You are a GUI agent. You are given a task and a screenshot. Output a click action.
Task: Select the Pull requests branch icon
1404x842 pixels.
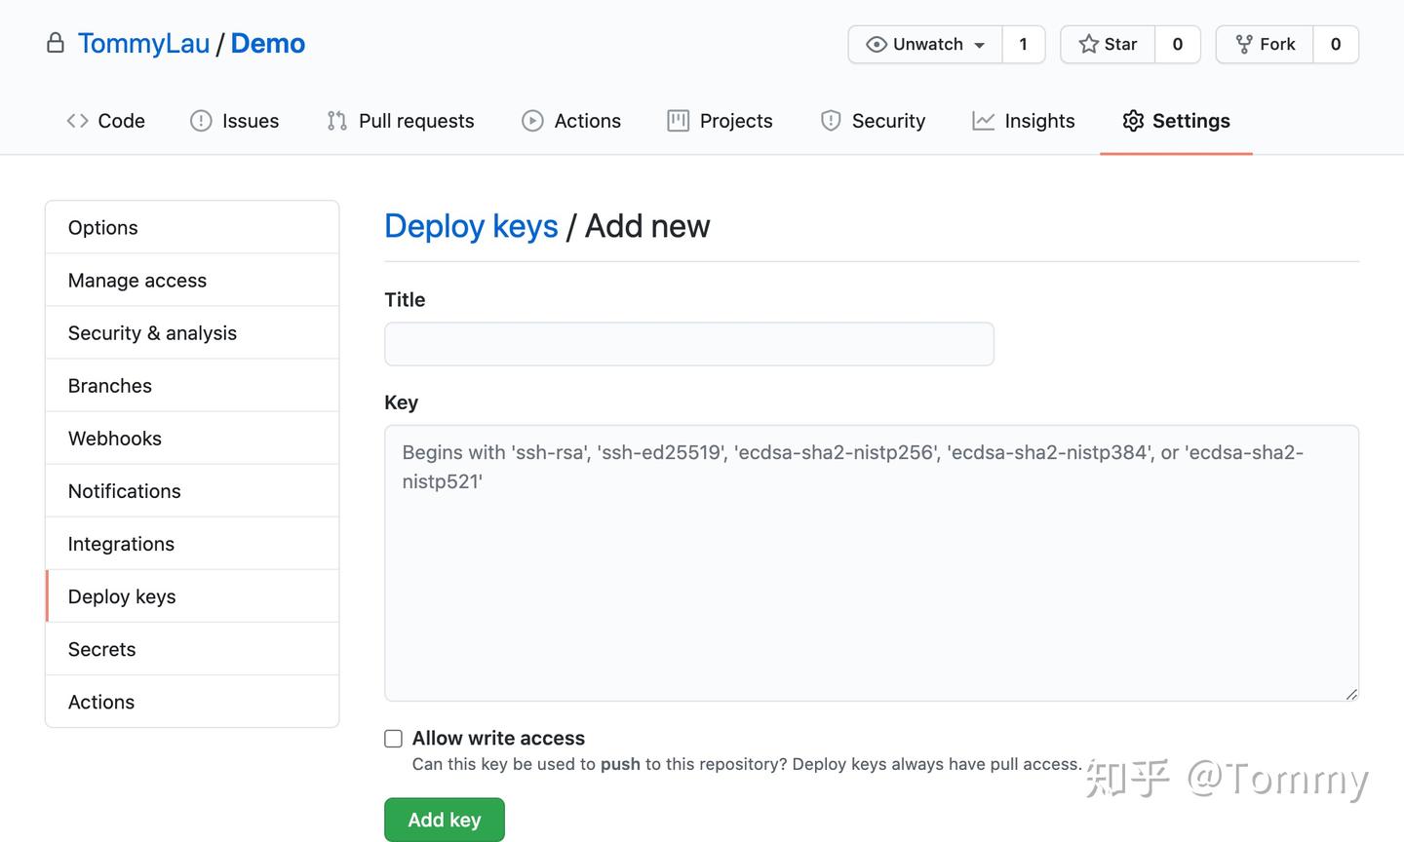(336, 120)
